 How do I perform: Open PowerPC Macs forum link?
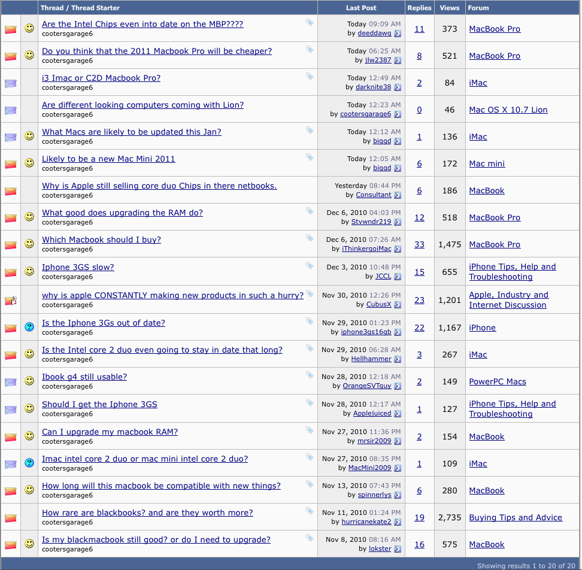(498, 382)
